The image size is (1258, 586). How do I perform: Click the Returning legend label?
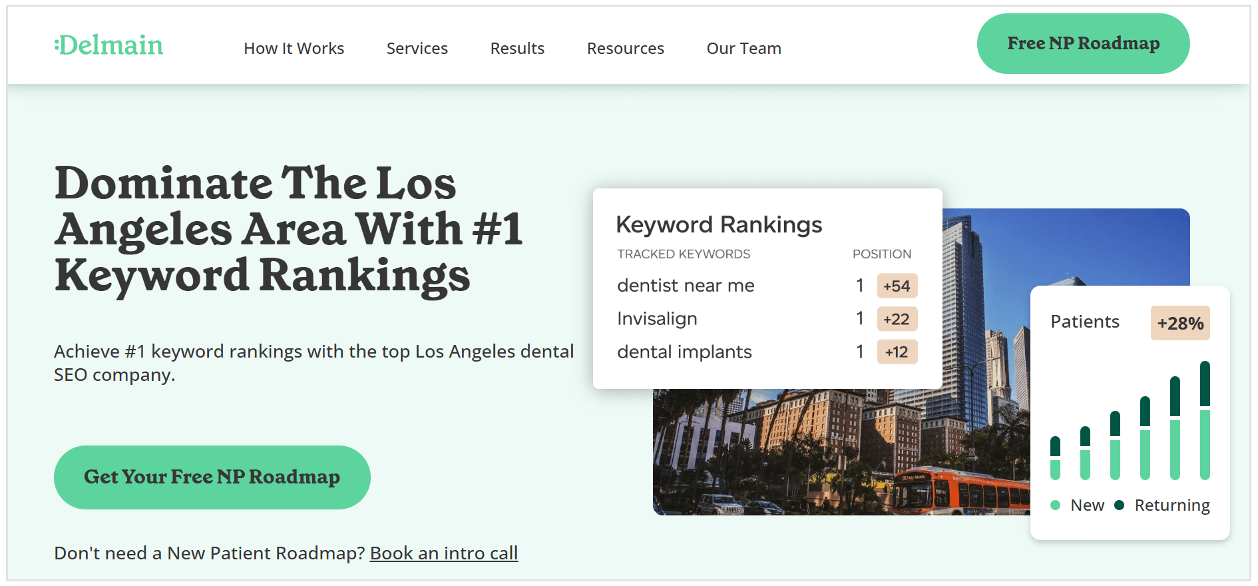coord(1172,505)
